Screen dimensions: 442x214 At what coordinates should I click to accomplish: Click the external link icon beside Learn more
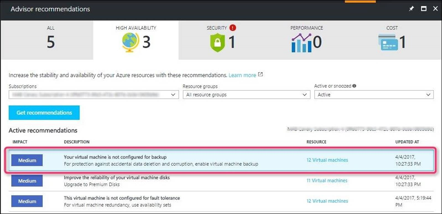point(260,74)
